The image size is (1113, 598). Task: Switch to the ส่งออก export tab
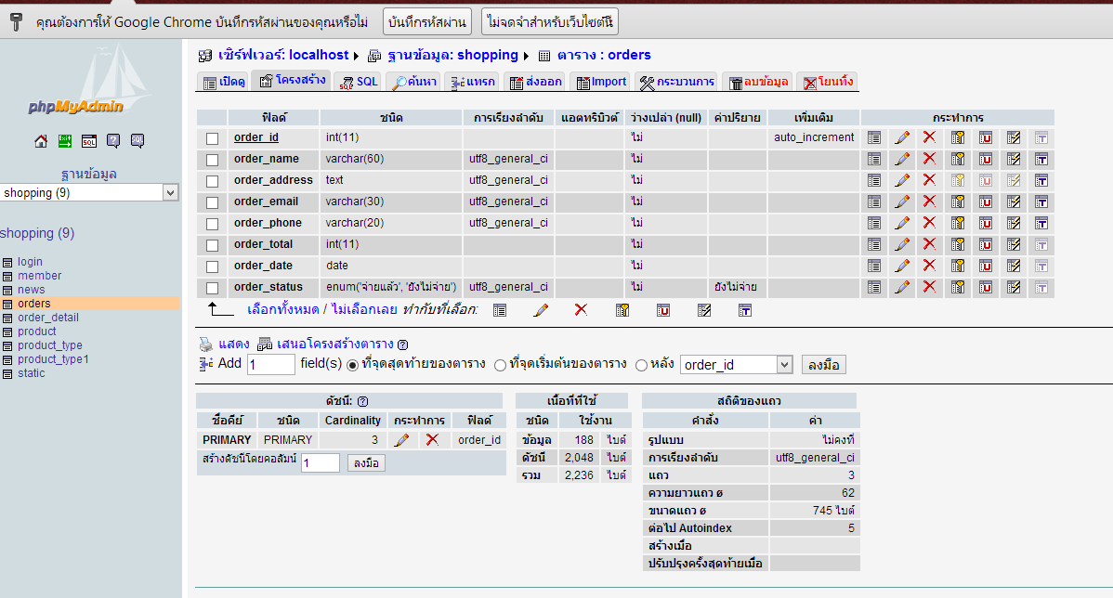[x=536, y=82]
